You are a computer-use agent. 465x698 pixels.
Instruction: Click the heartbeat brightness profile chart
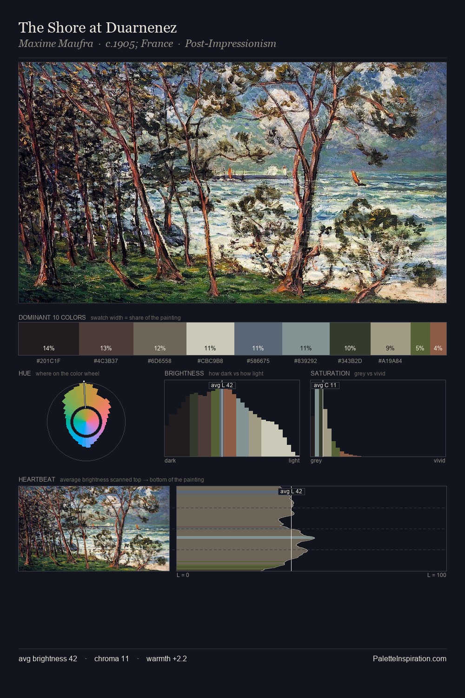tap(312, 529)
